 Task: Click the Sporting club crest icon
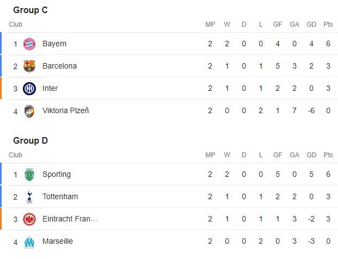[x=29, y=175]
